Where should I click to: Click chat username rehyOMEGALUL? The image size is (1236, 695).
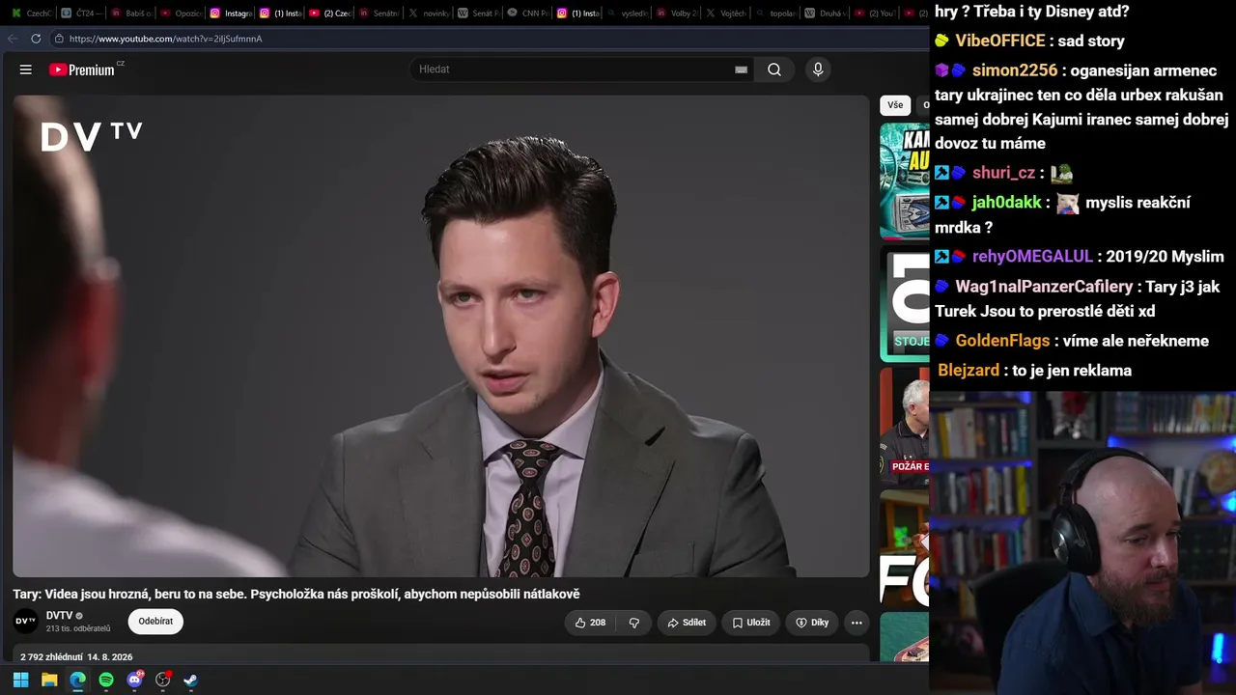click(1032, 256)
